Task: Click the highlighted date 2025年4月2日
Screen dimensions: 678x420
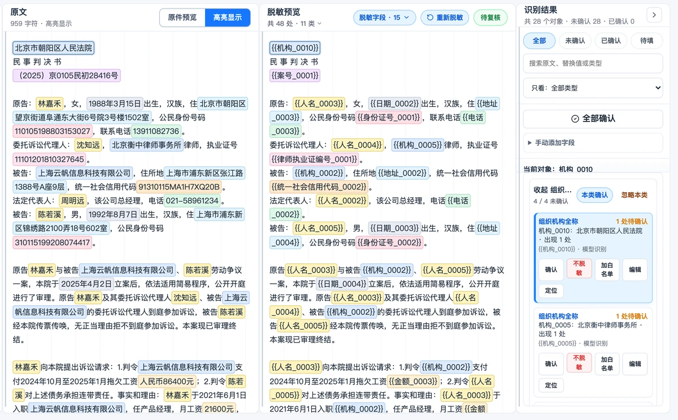Action: point(86,284)
